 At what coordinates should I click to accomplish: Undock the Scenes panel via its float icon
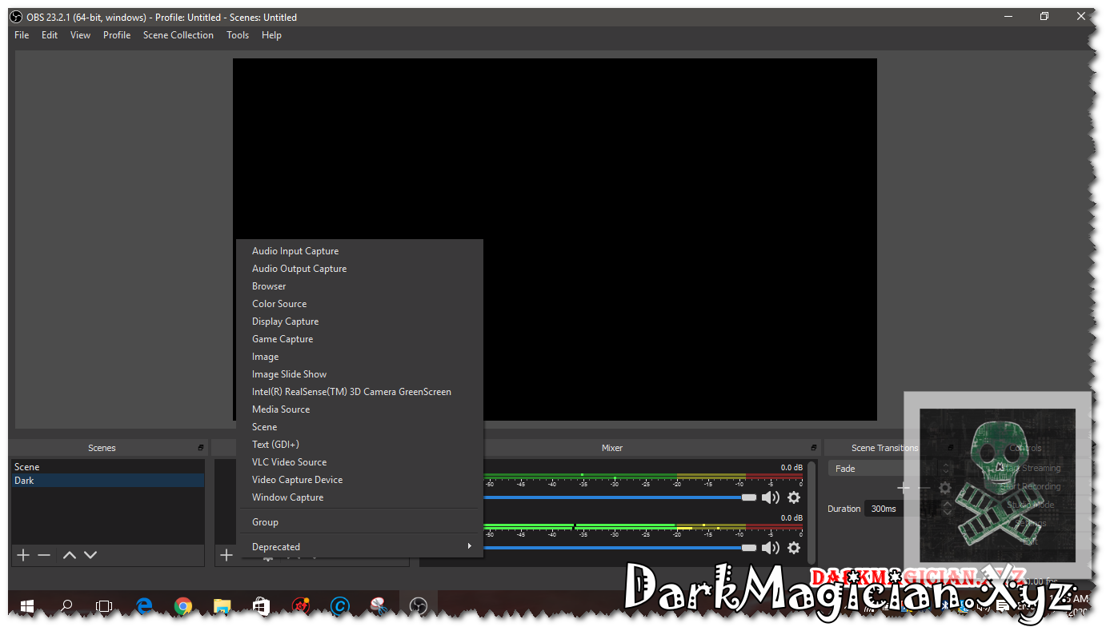coord(202,448)
